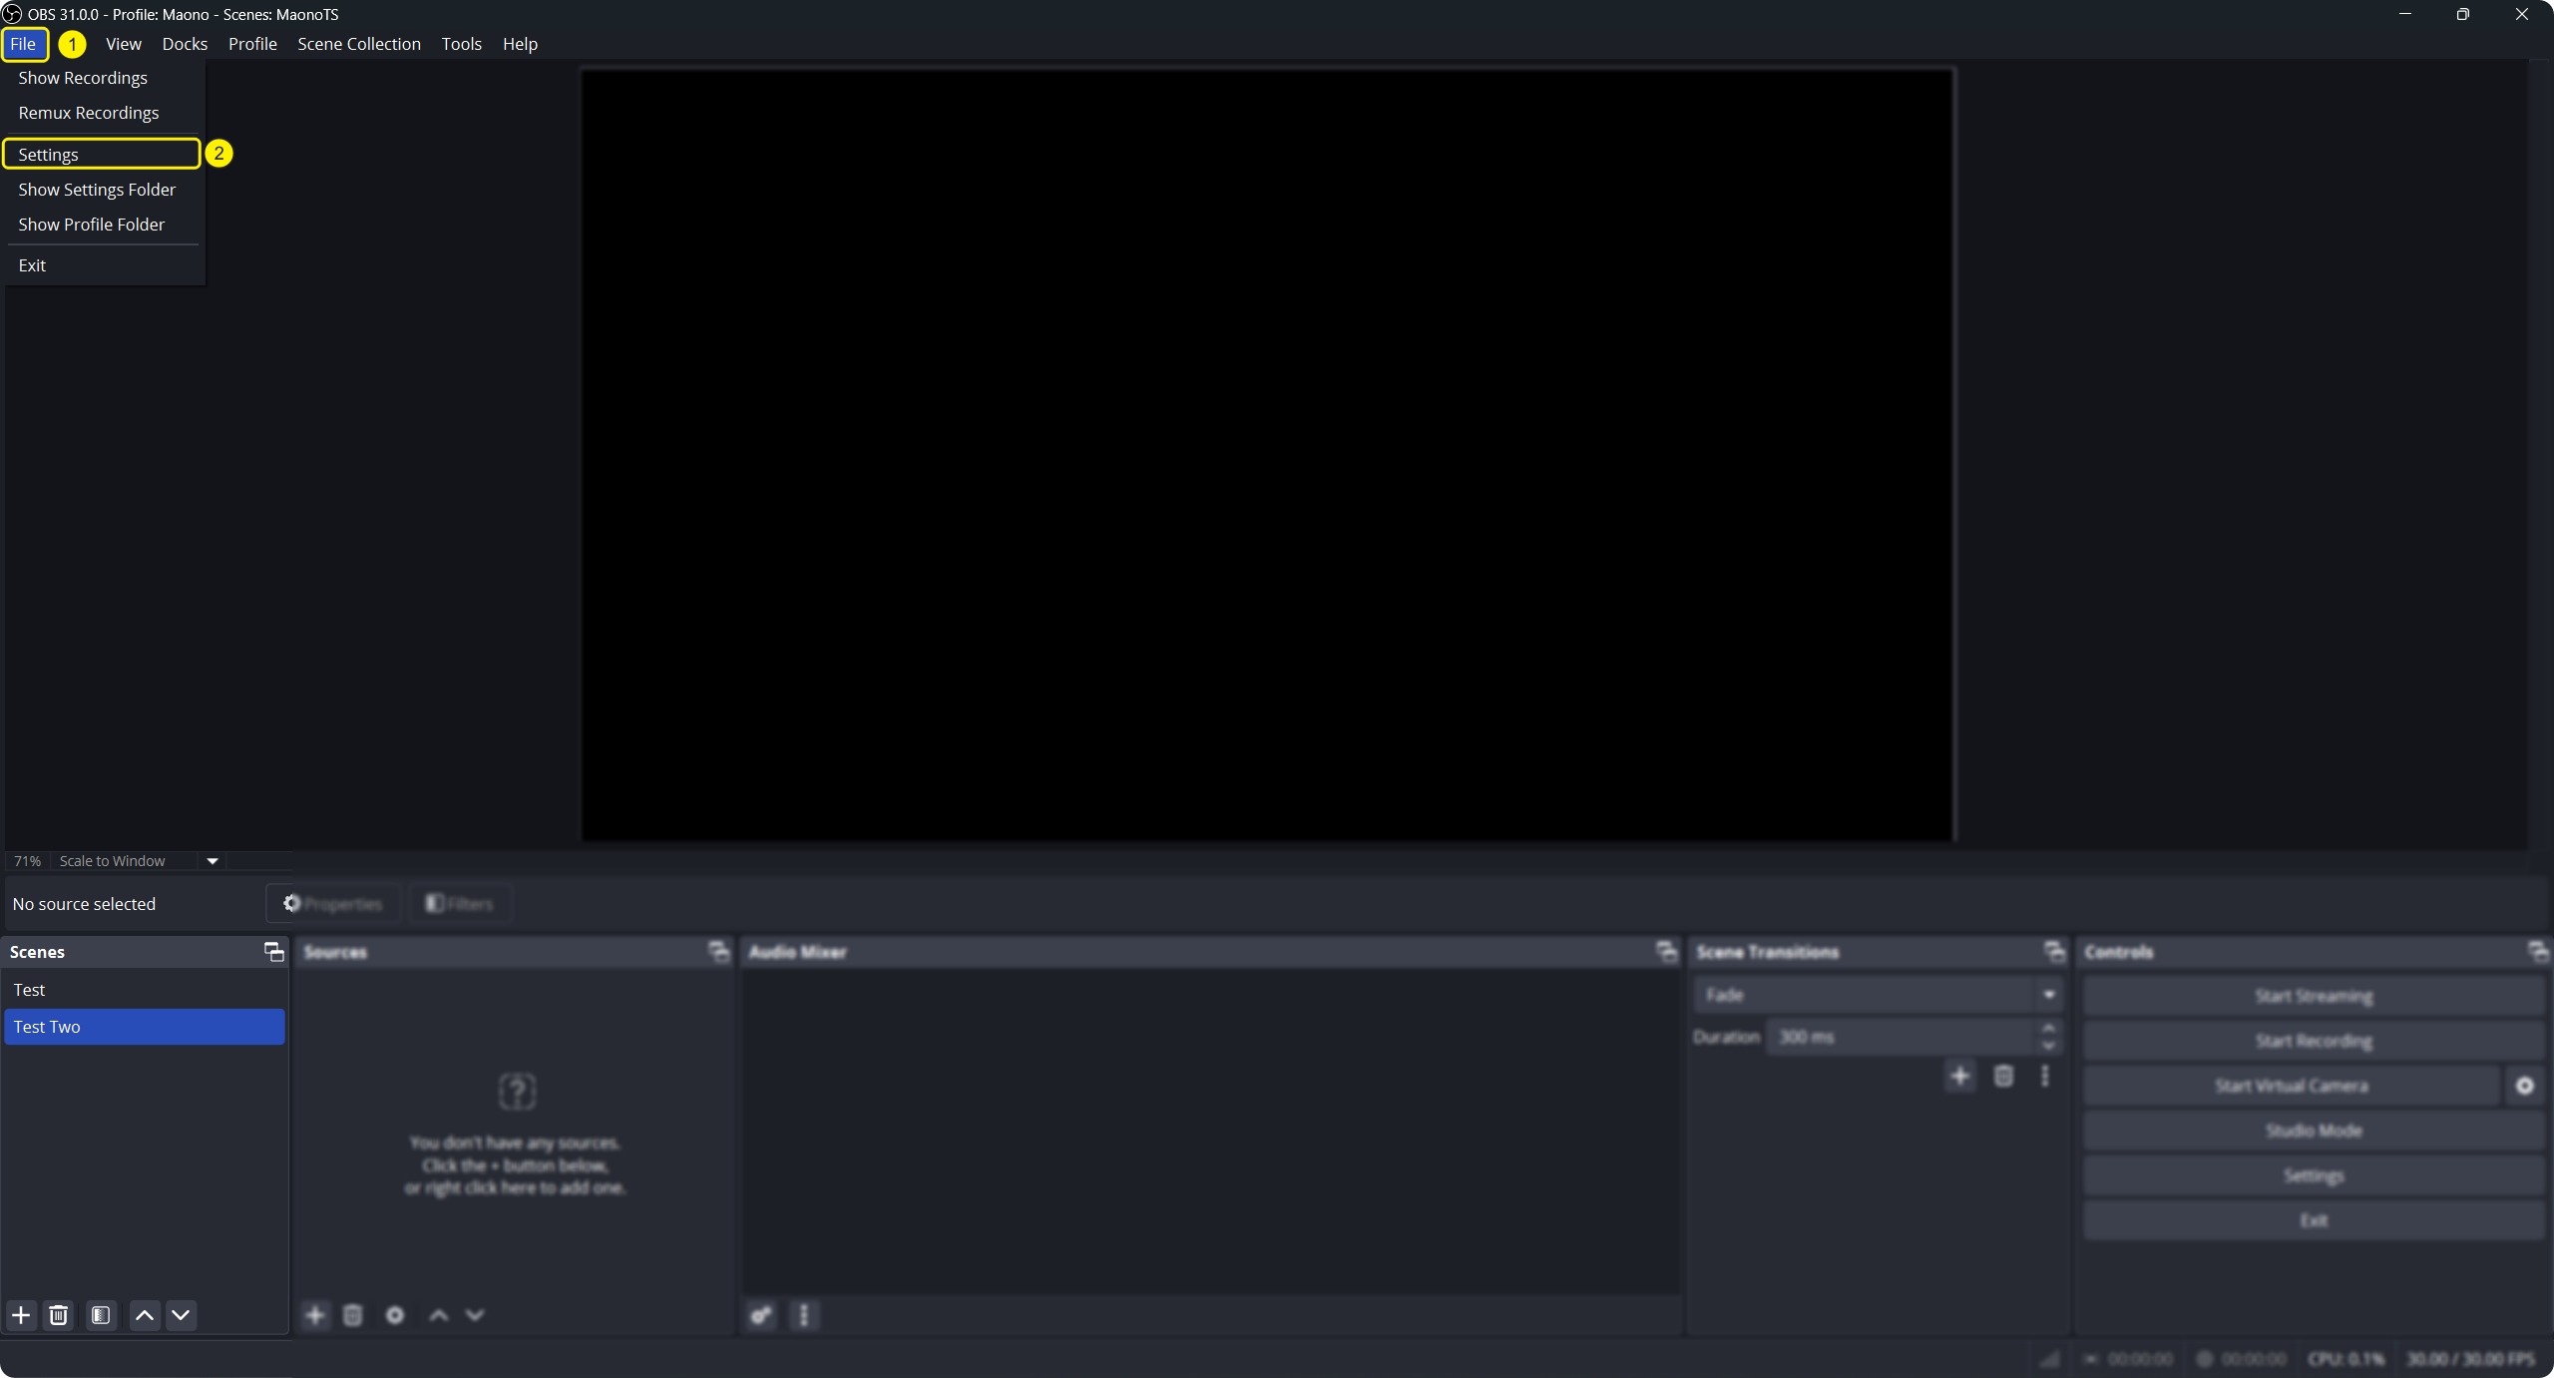Open the Filters panel button

[x=460, y=903]
